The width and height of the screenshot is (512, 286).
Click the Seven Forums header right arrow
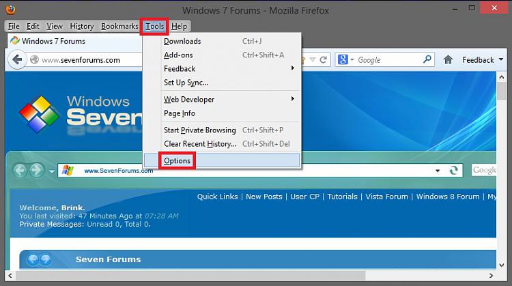46,259
